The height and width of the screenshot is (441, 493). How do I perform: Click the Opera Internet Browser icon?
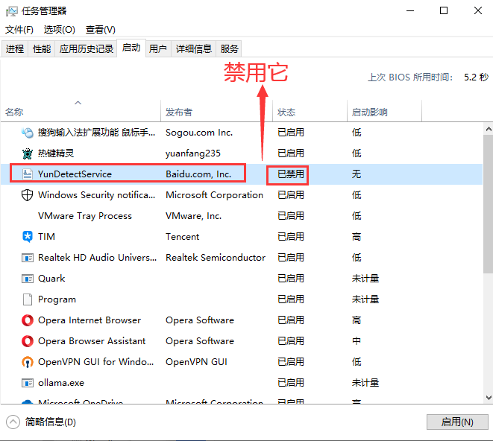pos(27,320)
